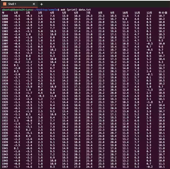Click the '12月' column header

(149, 13)
